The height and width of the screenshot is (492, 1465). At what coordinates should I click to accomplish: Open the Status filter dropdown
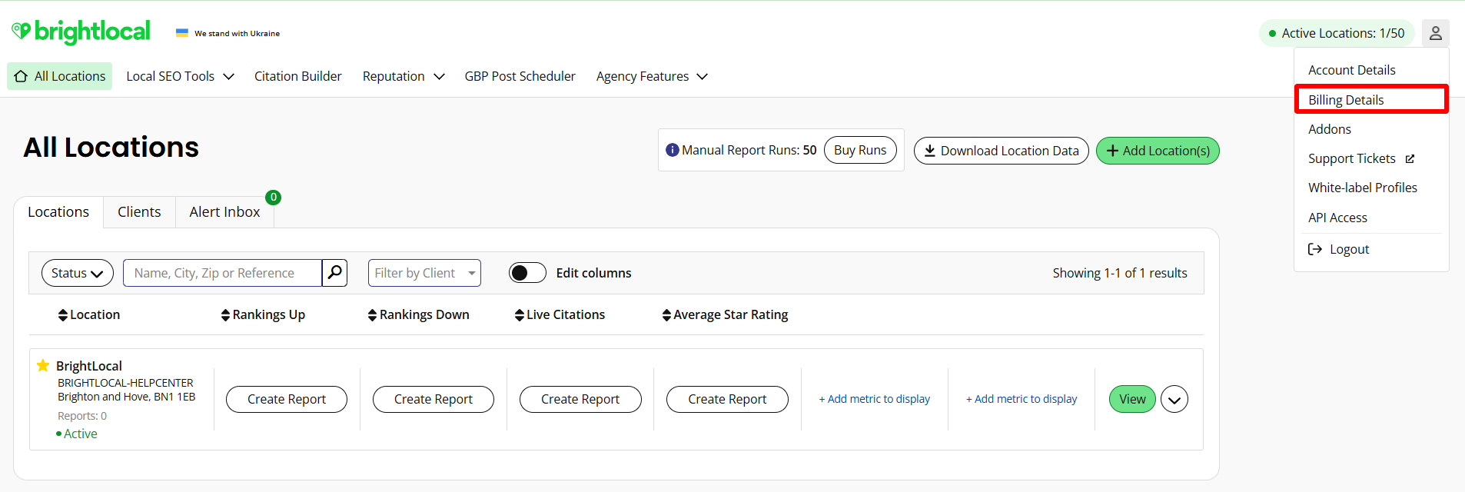pos(78,273)
